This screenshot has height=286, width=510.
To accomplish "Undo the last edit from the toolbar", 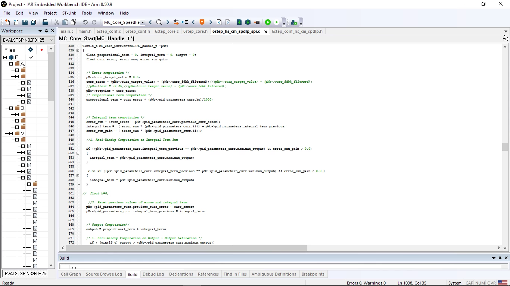I will click(x=85, y=22).
